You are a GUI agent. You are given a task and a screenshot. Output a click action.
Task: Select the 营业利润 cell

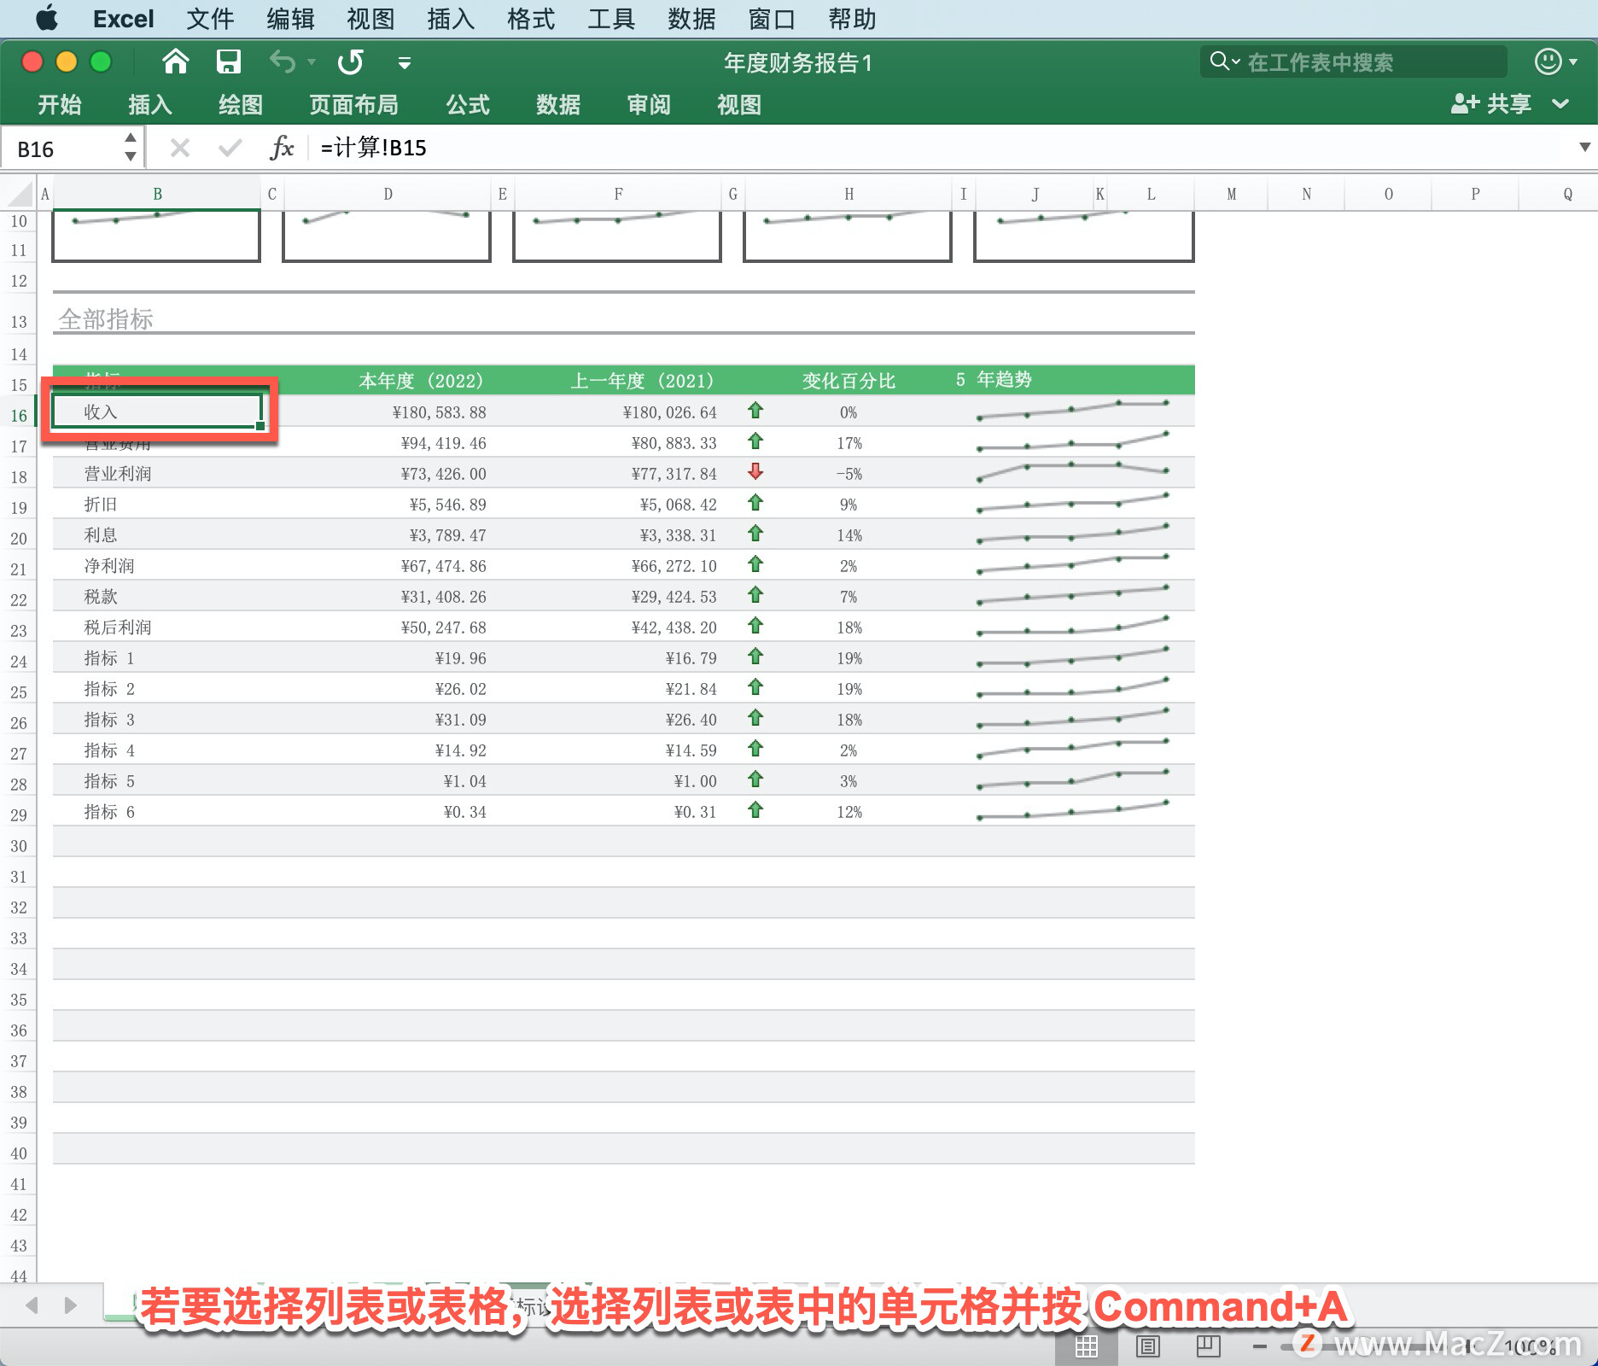click(156, 474)
